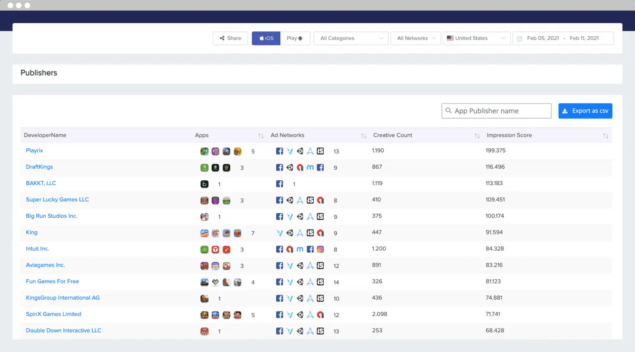Click Intuit's creative count 1.200

379,249
